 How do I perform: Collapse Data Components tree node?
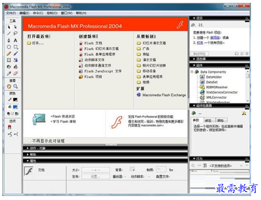192,72
